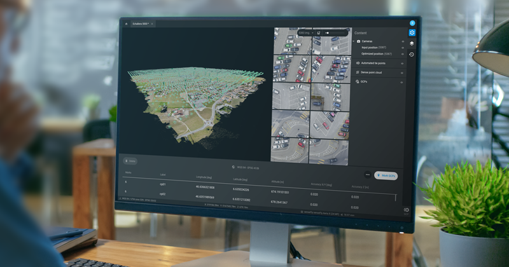Open the layers panel icon

coord(412,44)
